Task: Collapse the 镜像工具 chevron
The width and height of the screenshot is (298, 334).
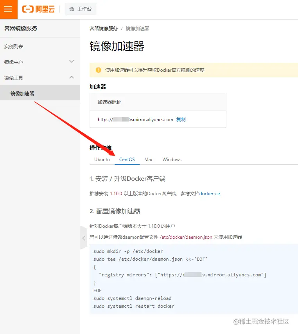Action: [x=72, y=77]
